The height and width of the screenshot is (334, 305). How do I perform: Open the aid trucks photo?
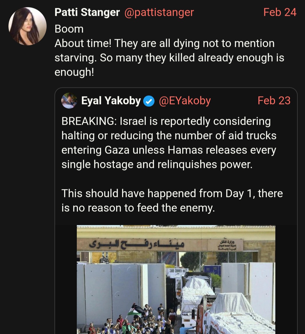pyautogui.click(x=176, y=280)
